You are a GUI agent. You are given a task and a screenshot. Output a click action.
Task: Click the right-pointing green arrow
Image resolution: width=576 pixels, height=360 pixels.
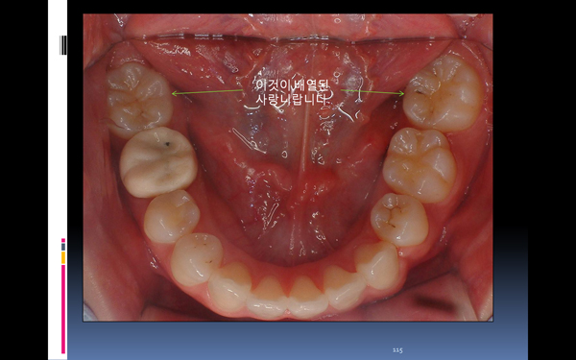(x=372, y=92)
